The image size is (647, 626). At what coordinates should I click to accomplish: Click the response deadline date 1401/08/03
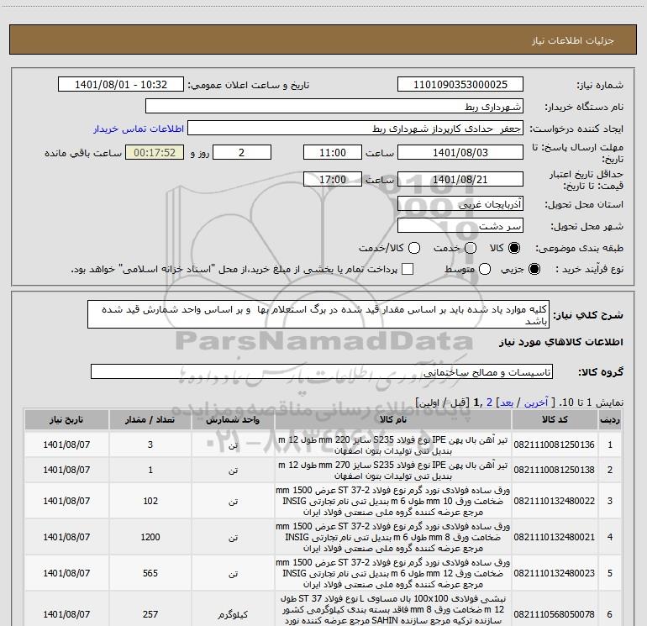[x=460, y=152]
